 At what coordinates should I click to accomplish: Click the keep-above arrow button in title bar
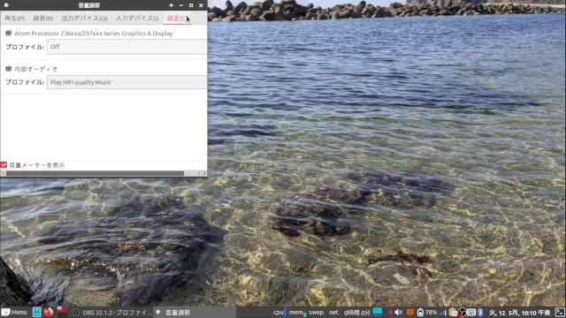pyautogui.click(x=171, y=5)
